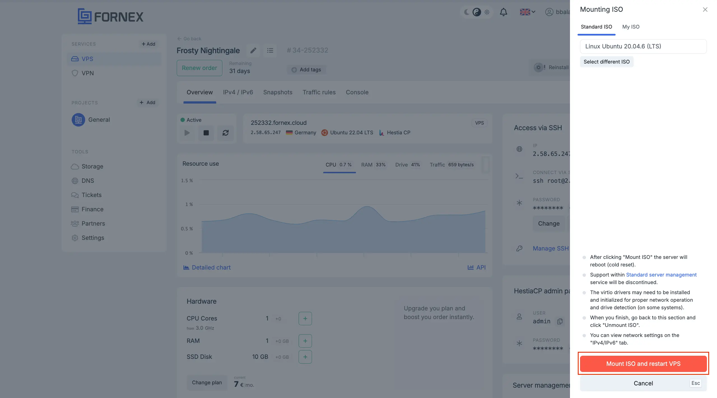The height and width of the screenshot is (398, 717).
Task: Cancel the ISO mounting
Action: tap(643, 383)
